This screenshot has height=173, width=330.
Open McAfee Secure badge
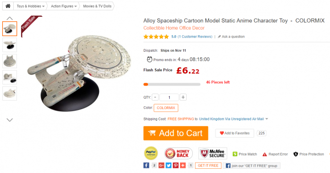tap(213, 153)
